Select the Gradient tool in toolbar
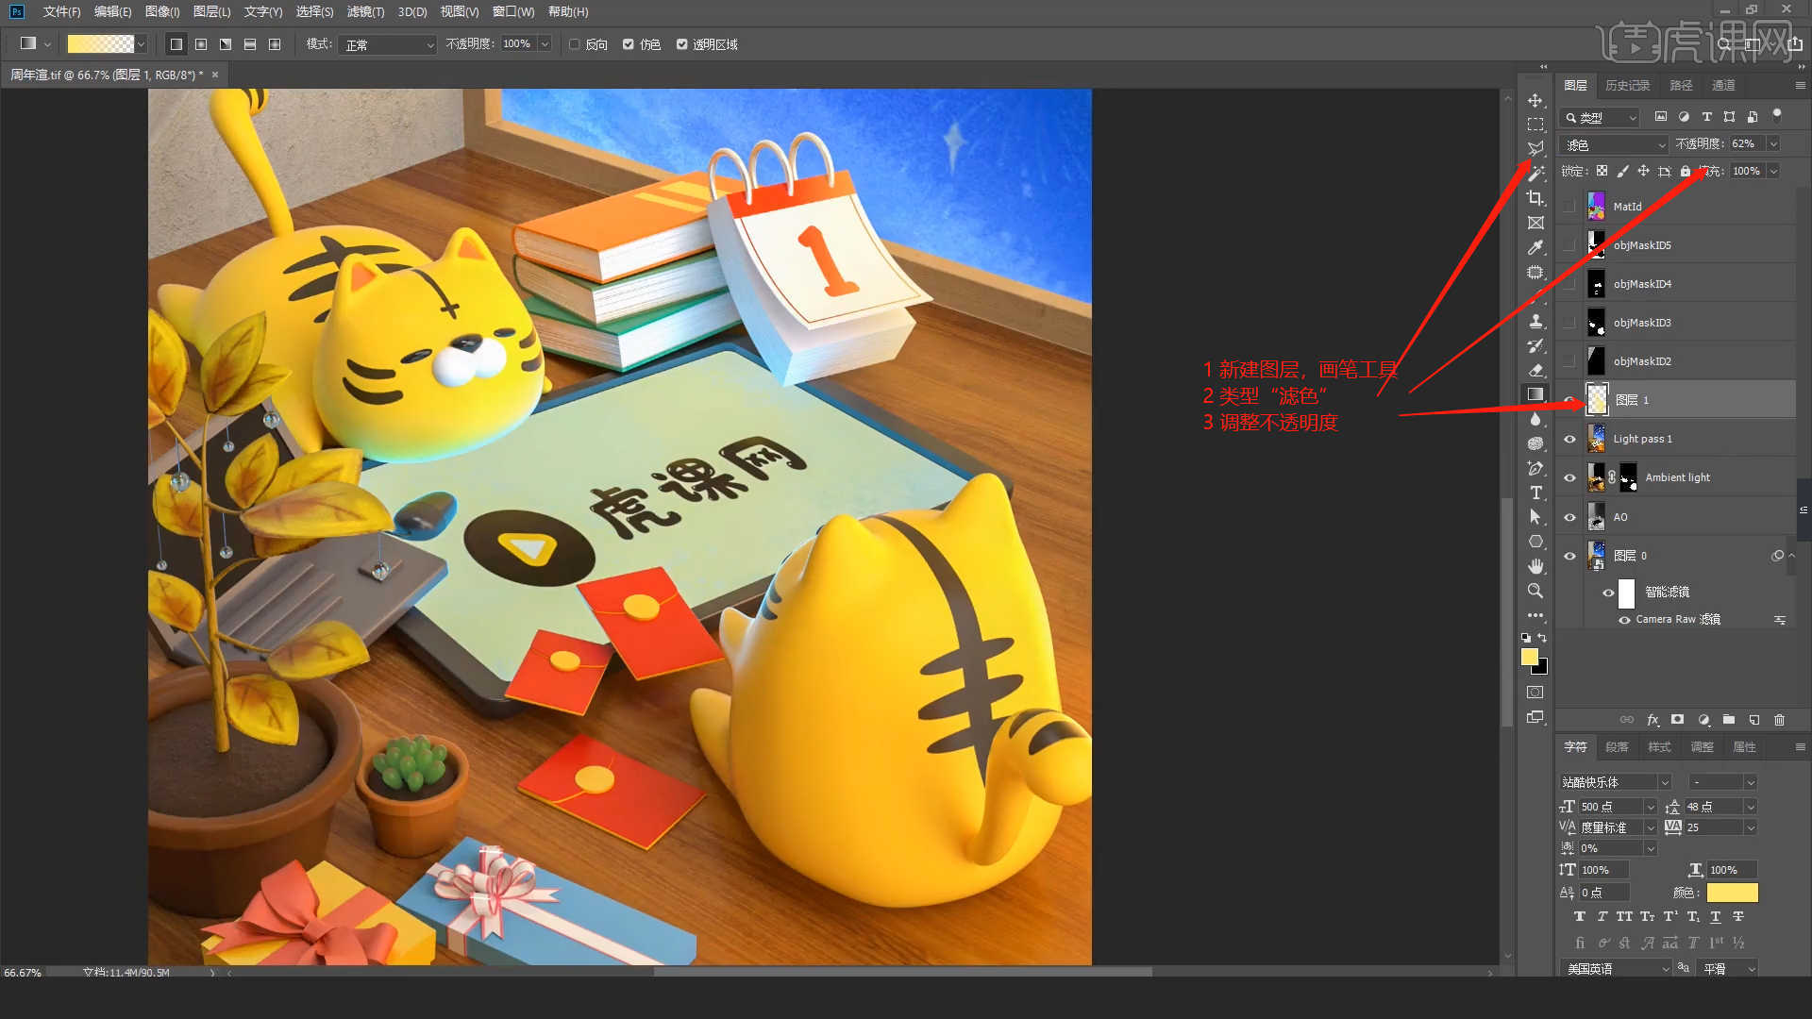Viewport: 1812px width, 1019px height. coord(1535,394)
